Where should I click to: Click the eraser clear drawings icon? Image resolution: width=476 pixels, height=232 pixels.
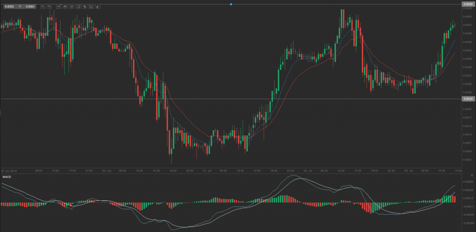coord(98,7)
